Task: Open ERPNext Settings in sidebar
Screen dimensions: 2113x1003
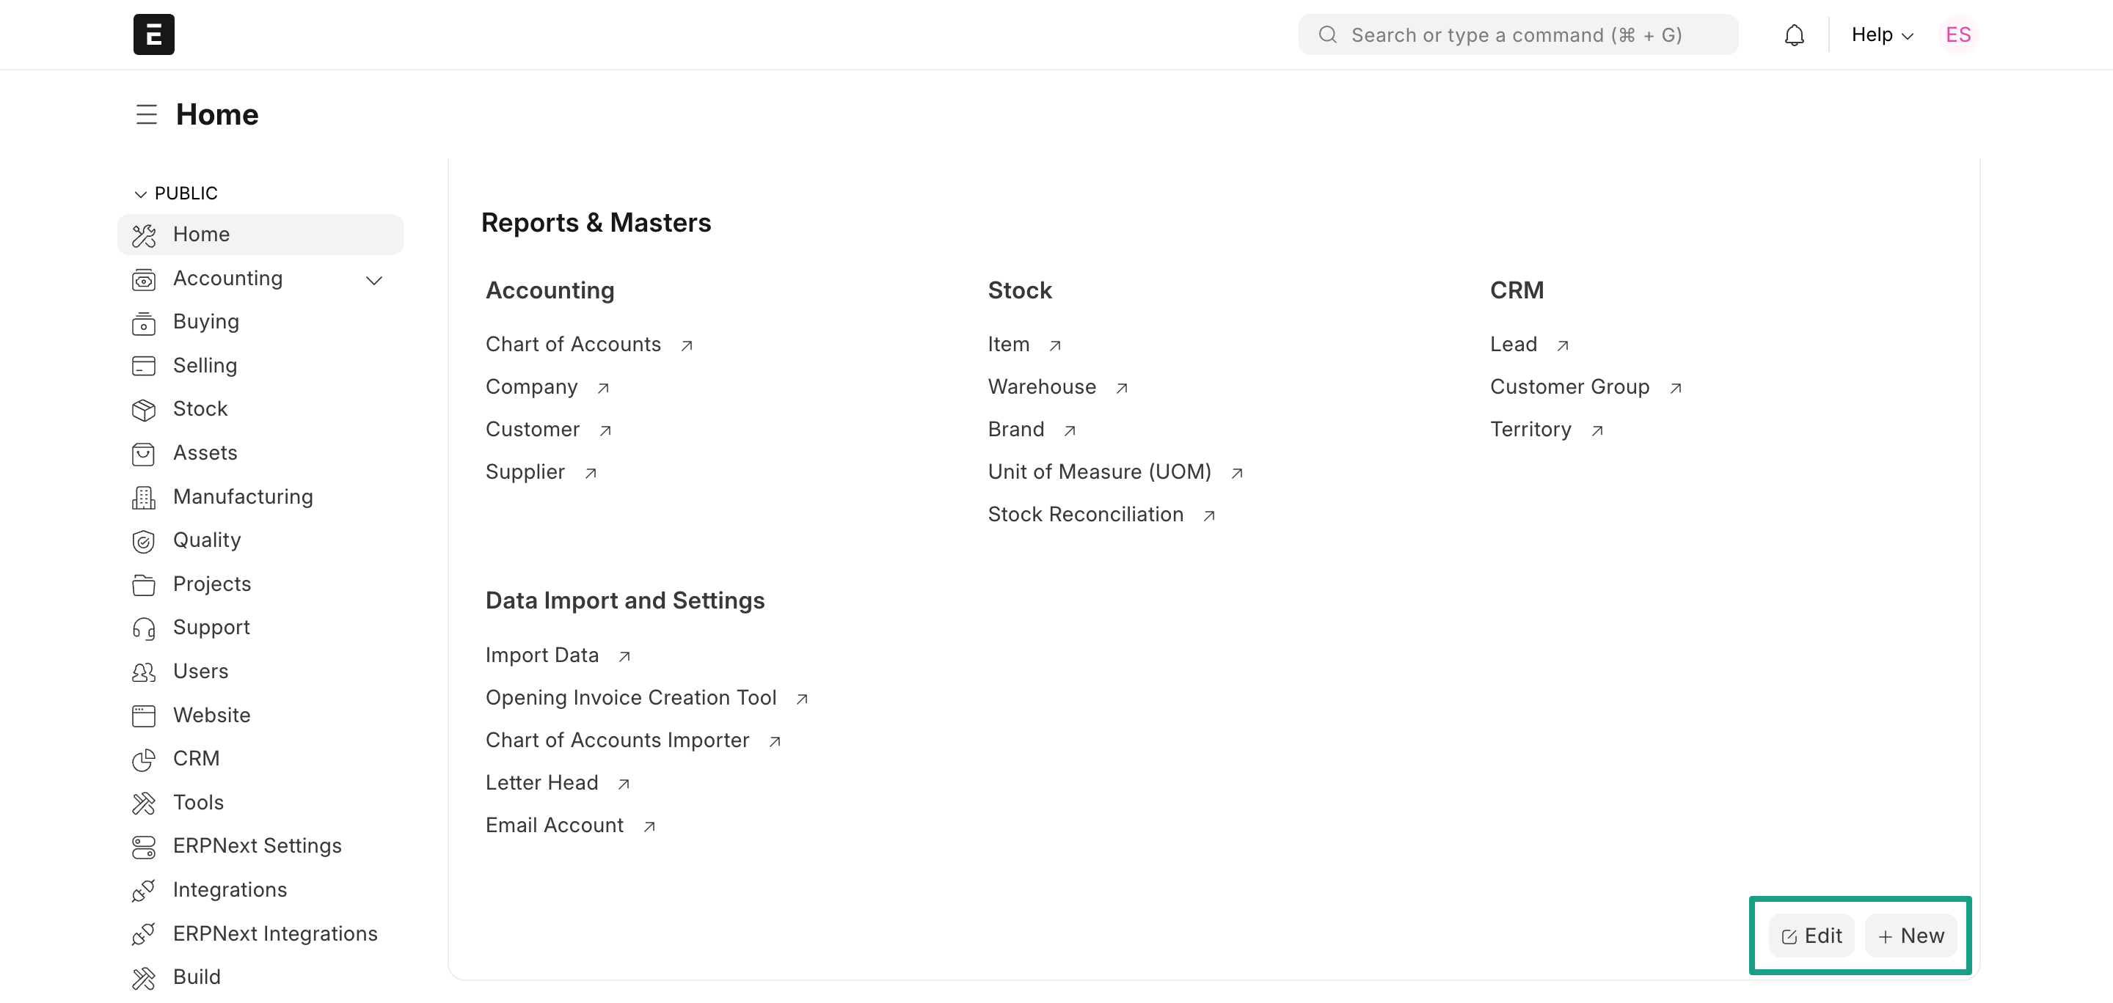Action: tap(257, 845)
